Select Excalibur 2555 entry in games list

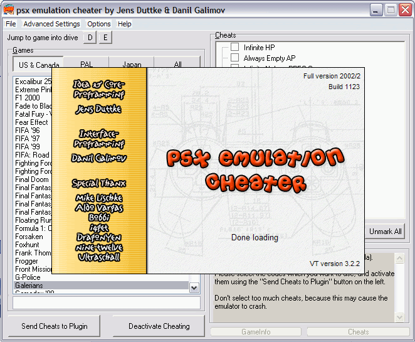33,82
